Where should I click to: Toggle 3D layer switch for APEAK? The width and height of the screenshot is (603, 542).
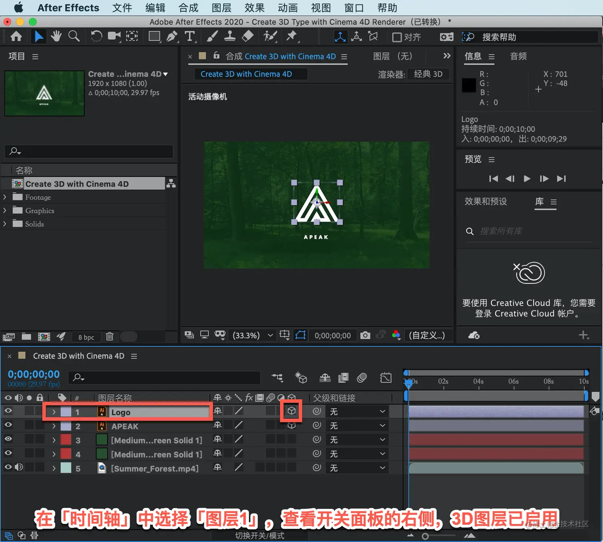292,425
